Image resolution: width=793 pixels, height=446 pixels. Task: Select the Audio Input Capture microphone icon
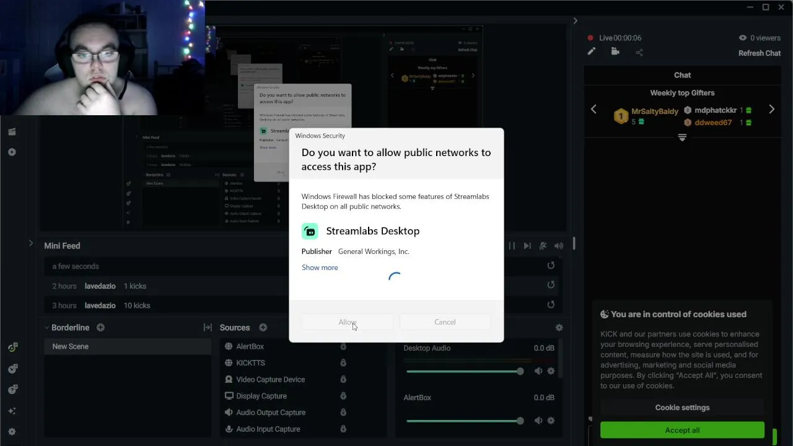point(229,429)
